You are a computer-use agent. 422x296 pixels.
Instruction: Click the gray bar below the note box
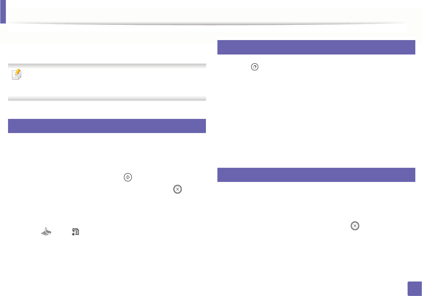tap(107, 98)
